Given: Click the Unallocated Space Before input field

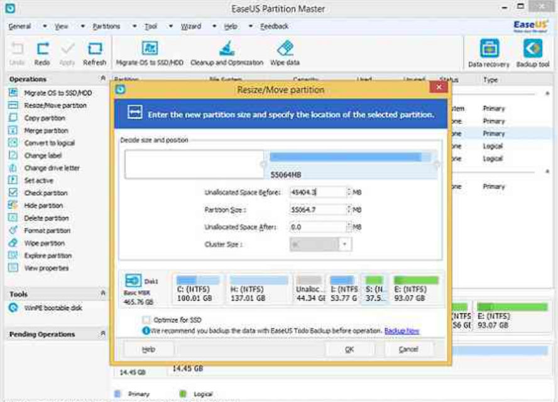Looking at the screenshot, I should coord(318,192).
